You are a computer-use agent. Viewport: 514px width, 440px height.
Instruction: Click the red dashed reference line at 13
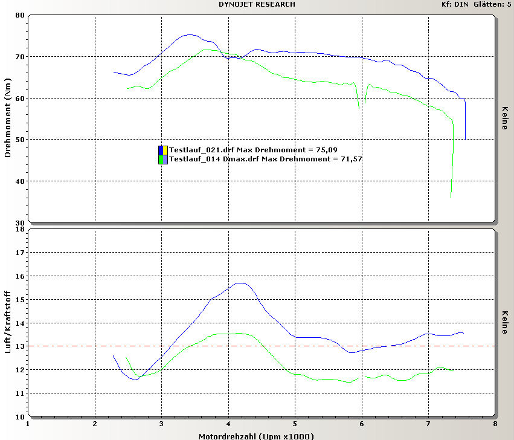(x=362, y=346)
